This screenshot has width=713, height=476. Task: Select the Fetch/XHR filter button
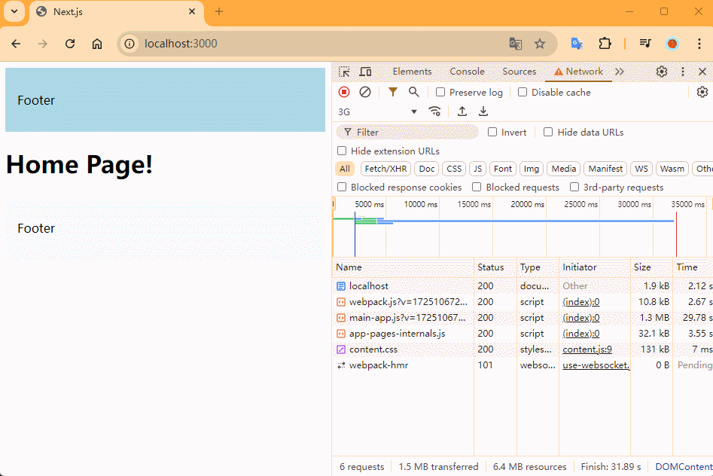[387, 169]
